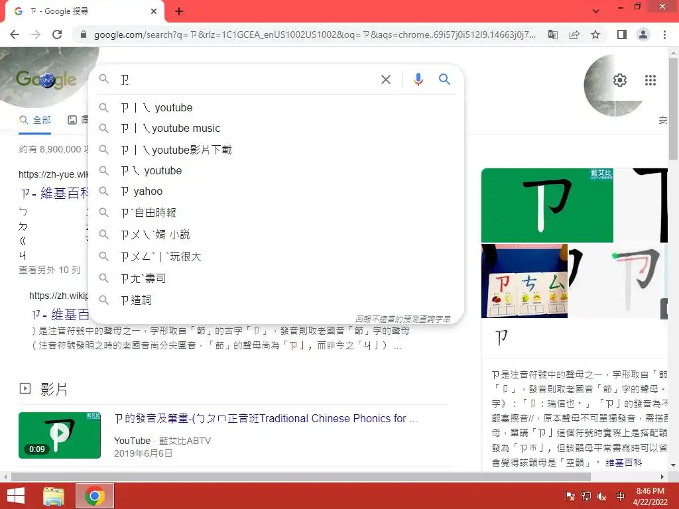This screenshot has height=509, width=679.
Task: Click 回報不適當的預測查詢字串 link
Action: pos(402,319)
